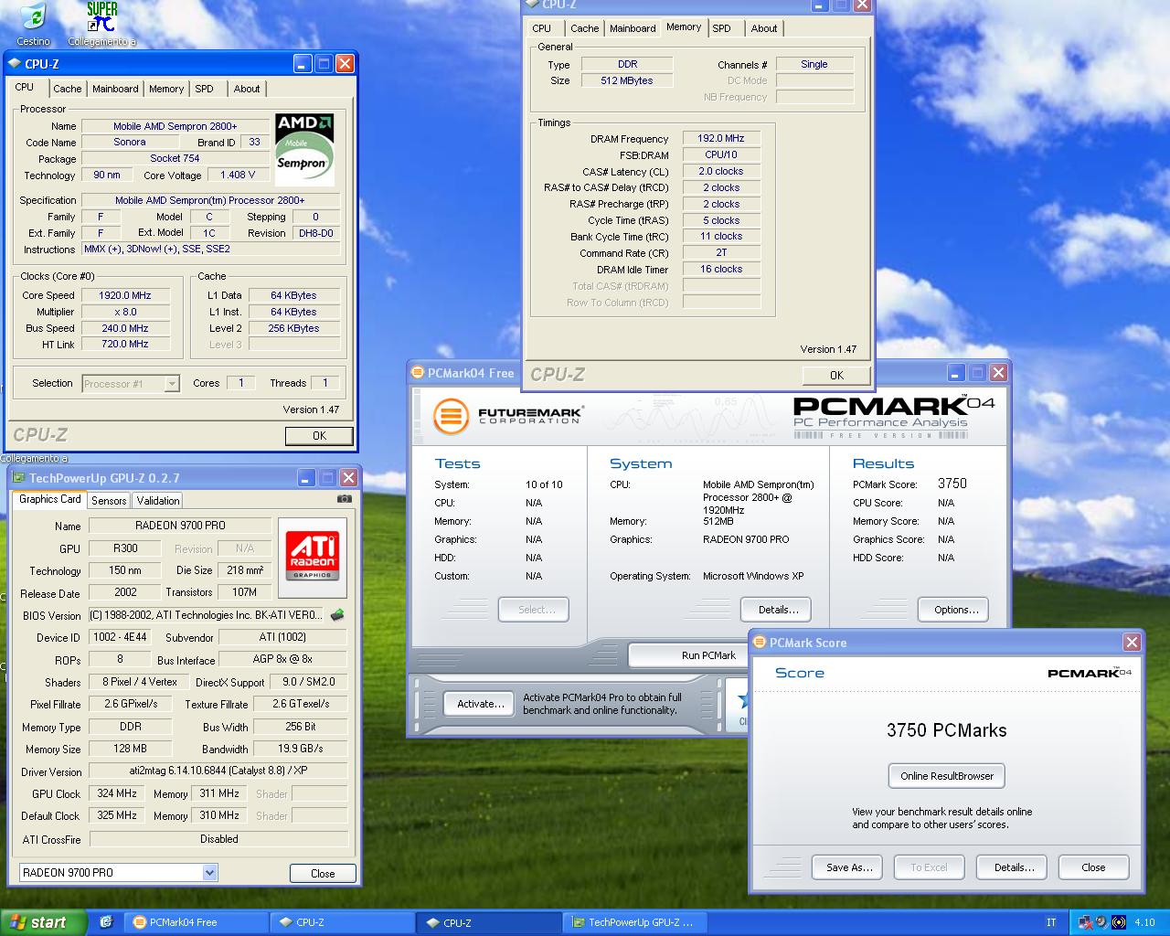Click PCMark Score dialog title icon

click(760, 643)
